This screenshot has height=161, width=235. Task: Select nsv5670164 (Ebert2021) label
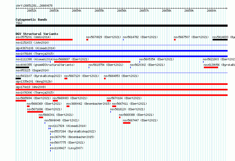(x=124, y=98)
